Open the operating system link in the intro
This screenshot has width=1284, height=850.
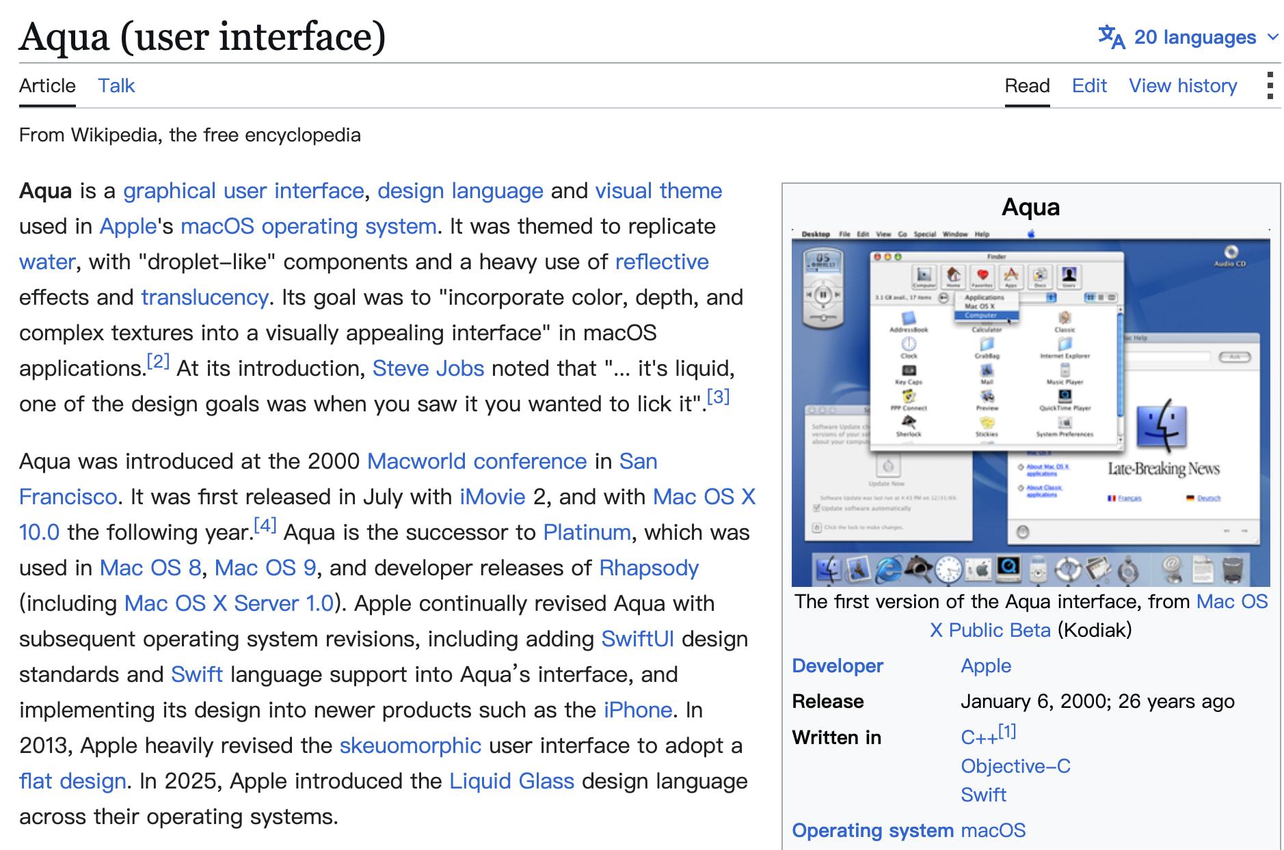[349, 226]
